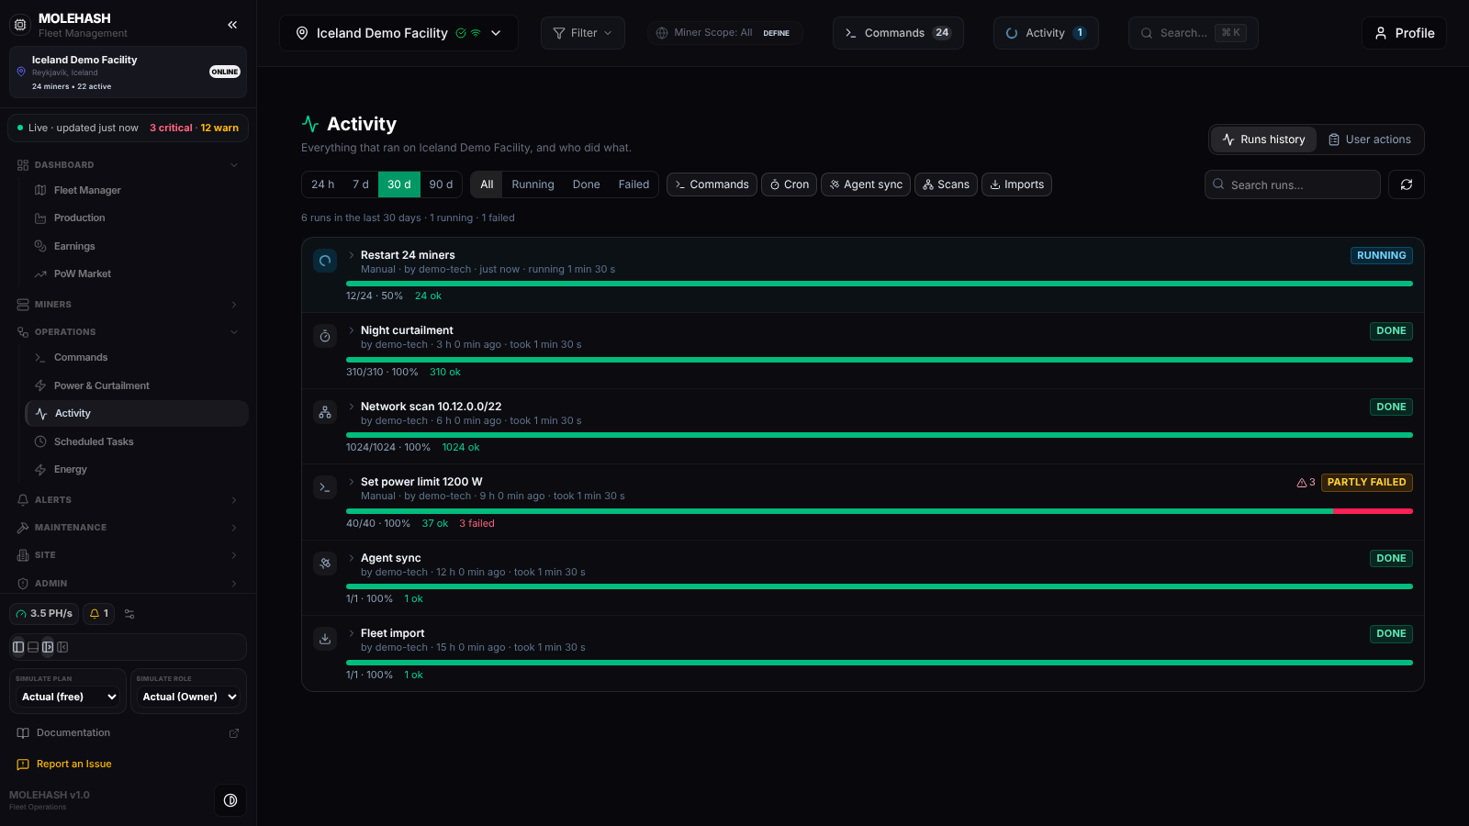Toggle the bottom panel layout icon
The width and height of the screenshot is (1469, 826).
coord(33,647)
